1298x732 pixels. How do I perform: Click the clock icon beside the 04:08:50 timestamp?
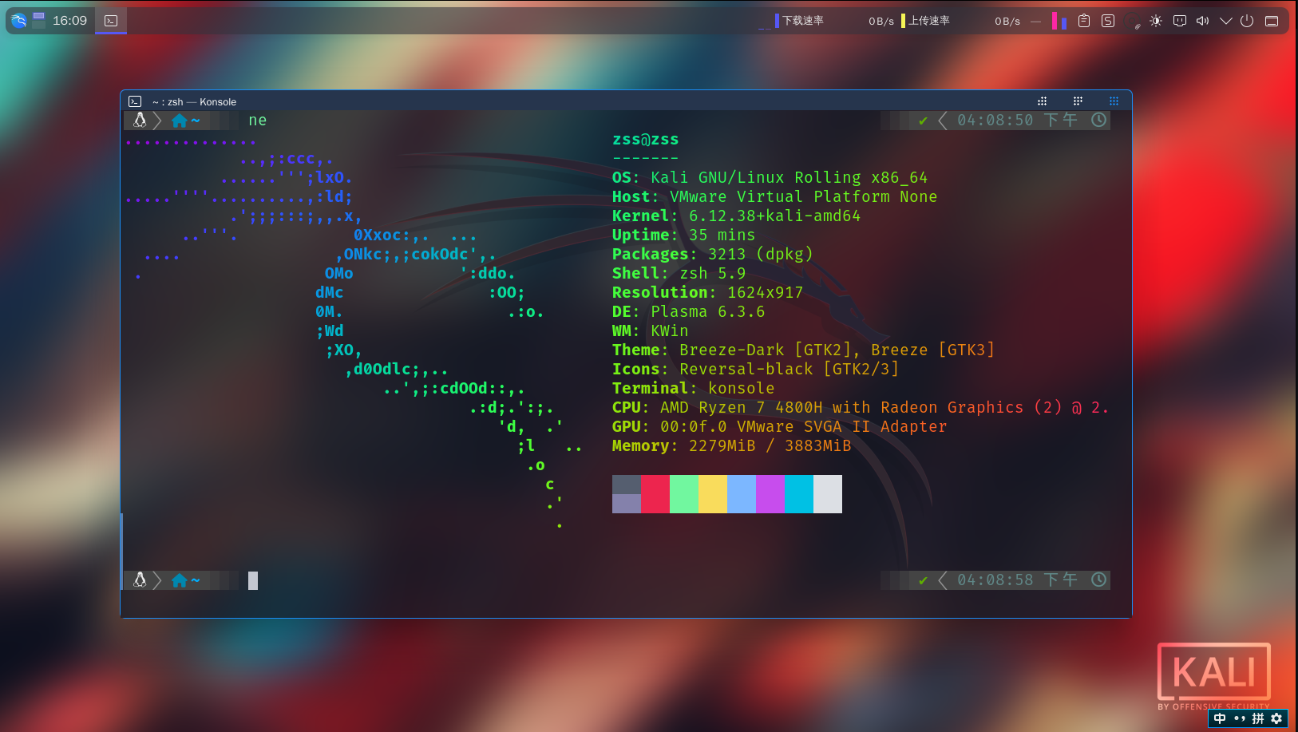[1098, 120]
